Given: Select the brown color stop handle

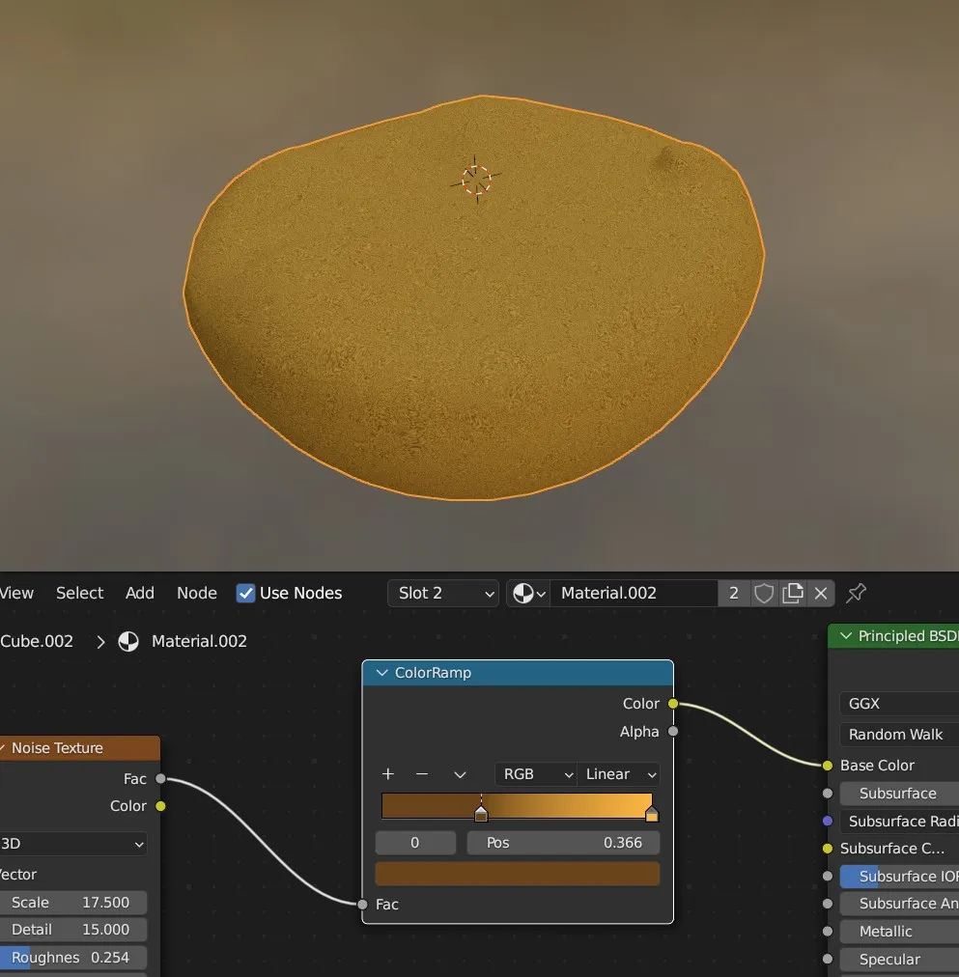Looking at the screenshot, I should pyautogui.click(x=481, y=814).
